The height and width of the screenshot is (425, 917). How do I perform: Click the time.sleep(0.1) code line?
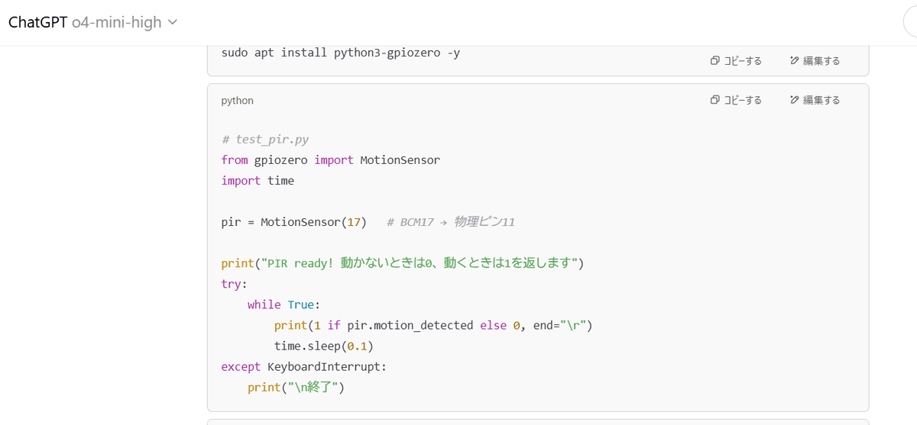tap(323, 346)
